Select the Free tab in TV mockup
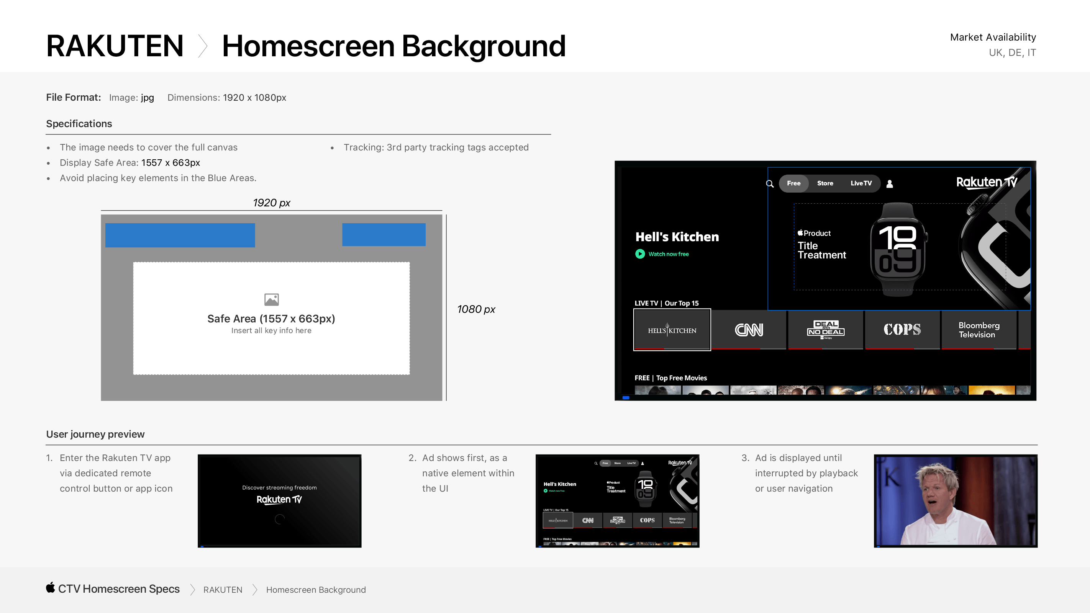Viewport: 1090px width, 613px height. 793,183
